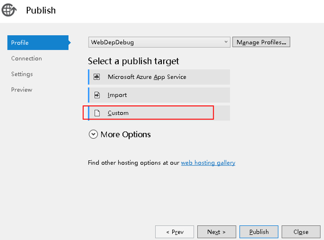The height and width of the screenshot is (240, 324).
Task: Click the Publish button
Action: point(259,231)
